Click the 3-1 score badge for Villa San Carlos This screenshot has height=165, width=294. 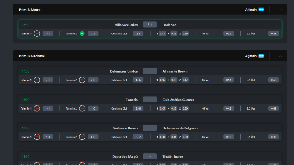tap(150, 25)
